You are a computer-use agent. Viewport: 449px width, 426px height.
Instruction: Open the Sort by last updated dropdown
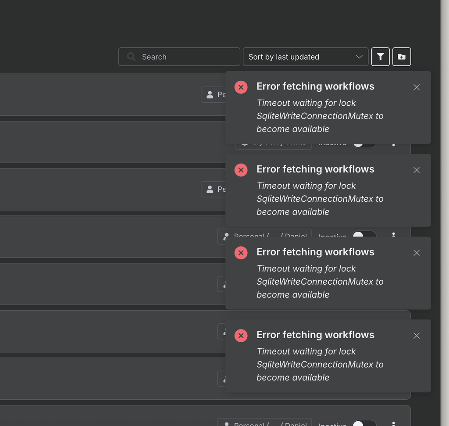(x=305, y=57)
